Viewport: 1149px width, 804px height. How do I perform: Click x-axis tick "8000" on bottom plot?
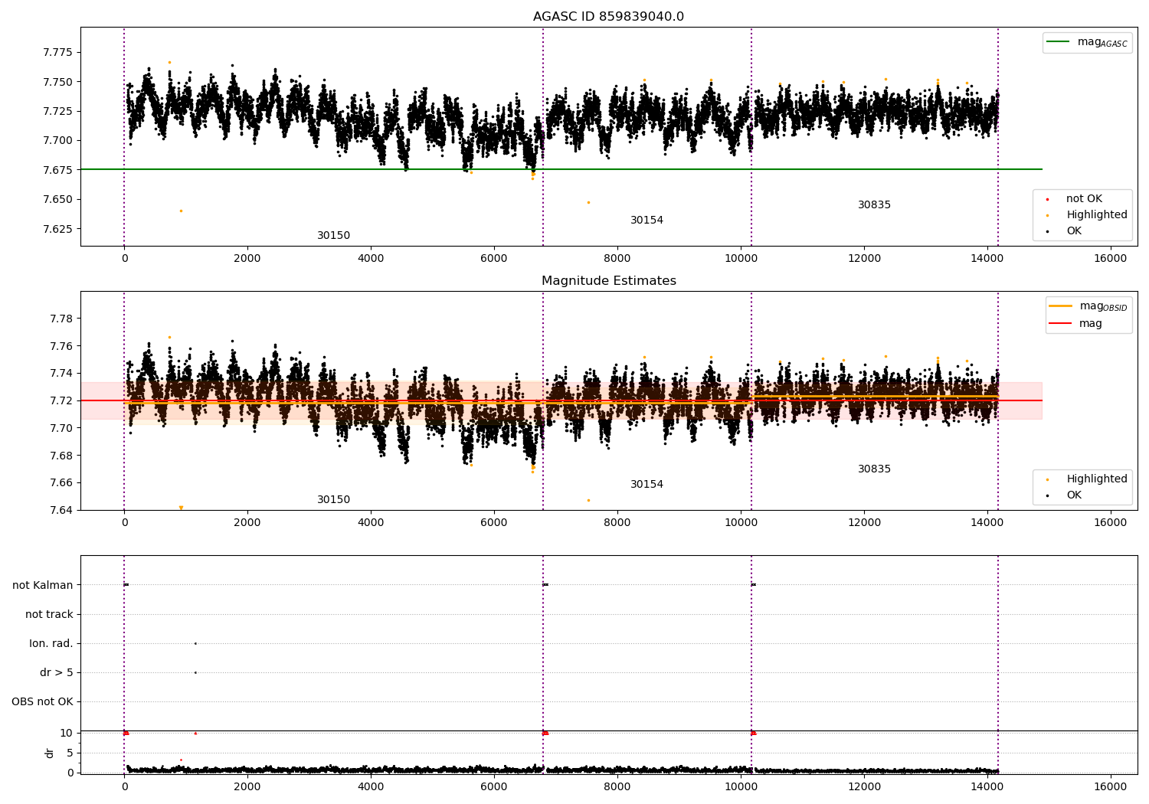click(617, 787)
